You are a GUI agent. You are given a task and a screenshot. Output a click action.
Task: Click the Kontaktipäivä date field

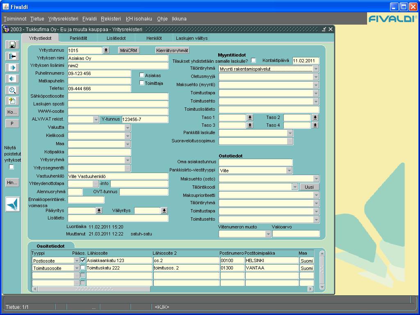point(306,61)
